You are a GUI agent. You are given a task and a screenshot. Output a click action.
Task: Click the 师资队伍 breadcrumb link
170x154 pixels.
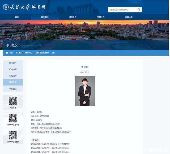pyautogui.click(x=28, y=53)
